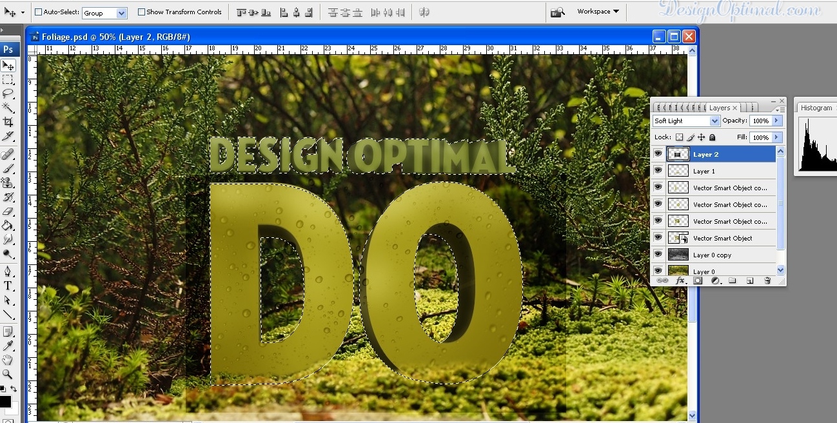Select the Healing Brush tool
The width and height of the screenshot is (837, 423).
8,154
